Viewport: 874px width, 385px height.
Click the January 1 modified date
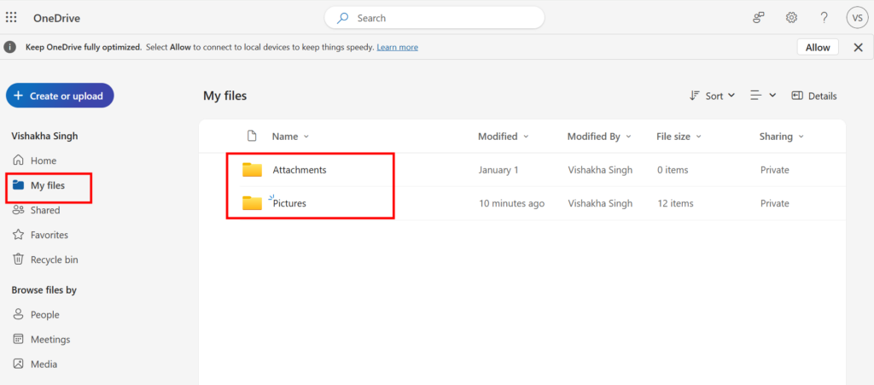498,170
